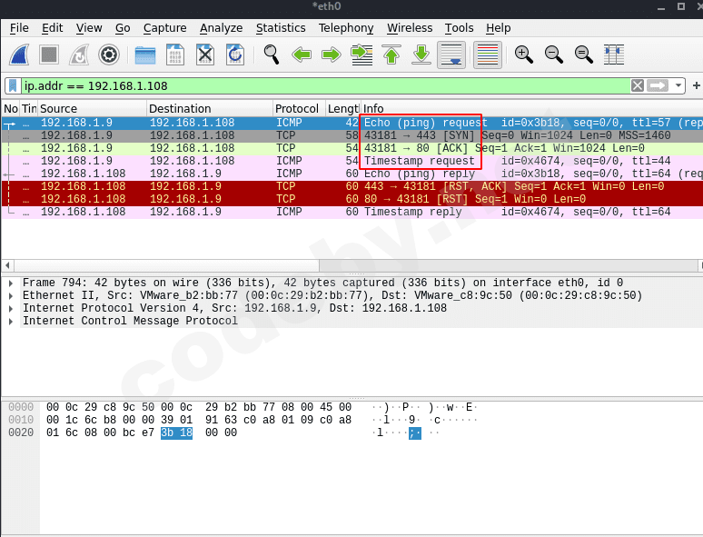Viewport: 703px width, 537px height.
Task: Open capture options gear icon
Action: click(x=109, y=55)
